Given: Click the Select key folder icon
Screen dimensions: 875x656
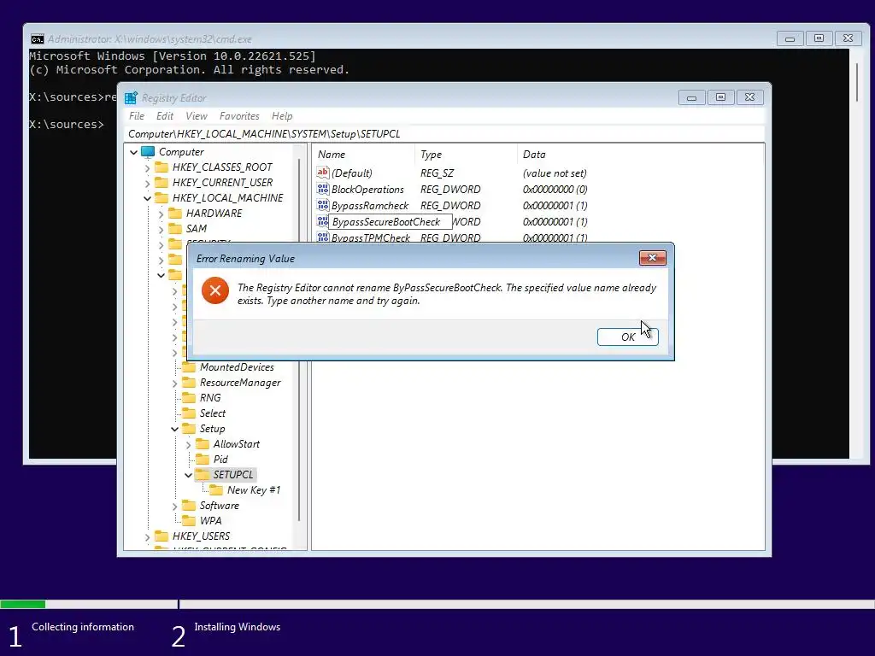Looking at the screenshot, I should coord(189,413).
